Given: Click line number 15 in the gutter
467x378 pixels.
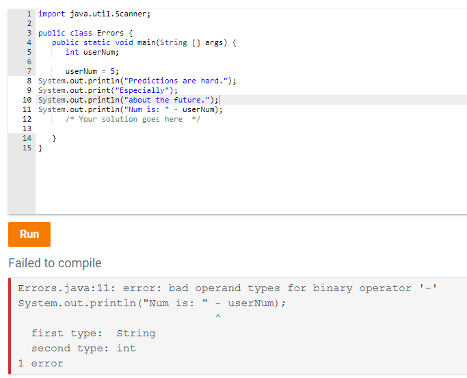Looking at the screenshot, I should pyautogui.click(x=27, y=148).
